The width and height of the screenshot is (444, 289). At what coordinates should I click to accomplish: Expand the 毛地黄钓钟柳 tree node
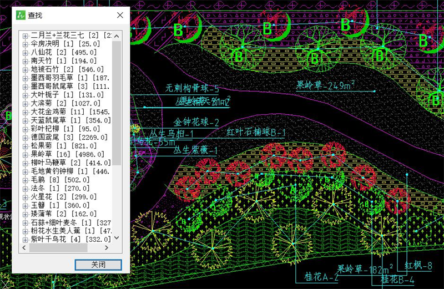tap(26, 172)
